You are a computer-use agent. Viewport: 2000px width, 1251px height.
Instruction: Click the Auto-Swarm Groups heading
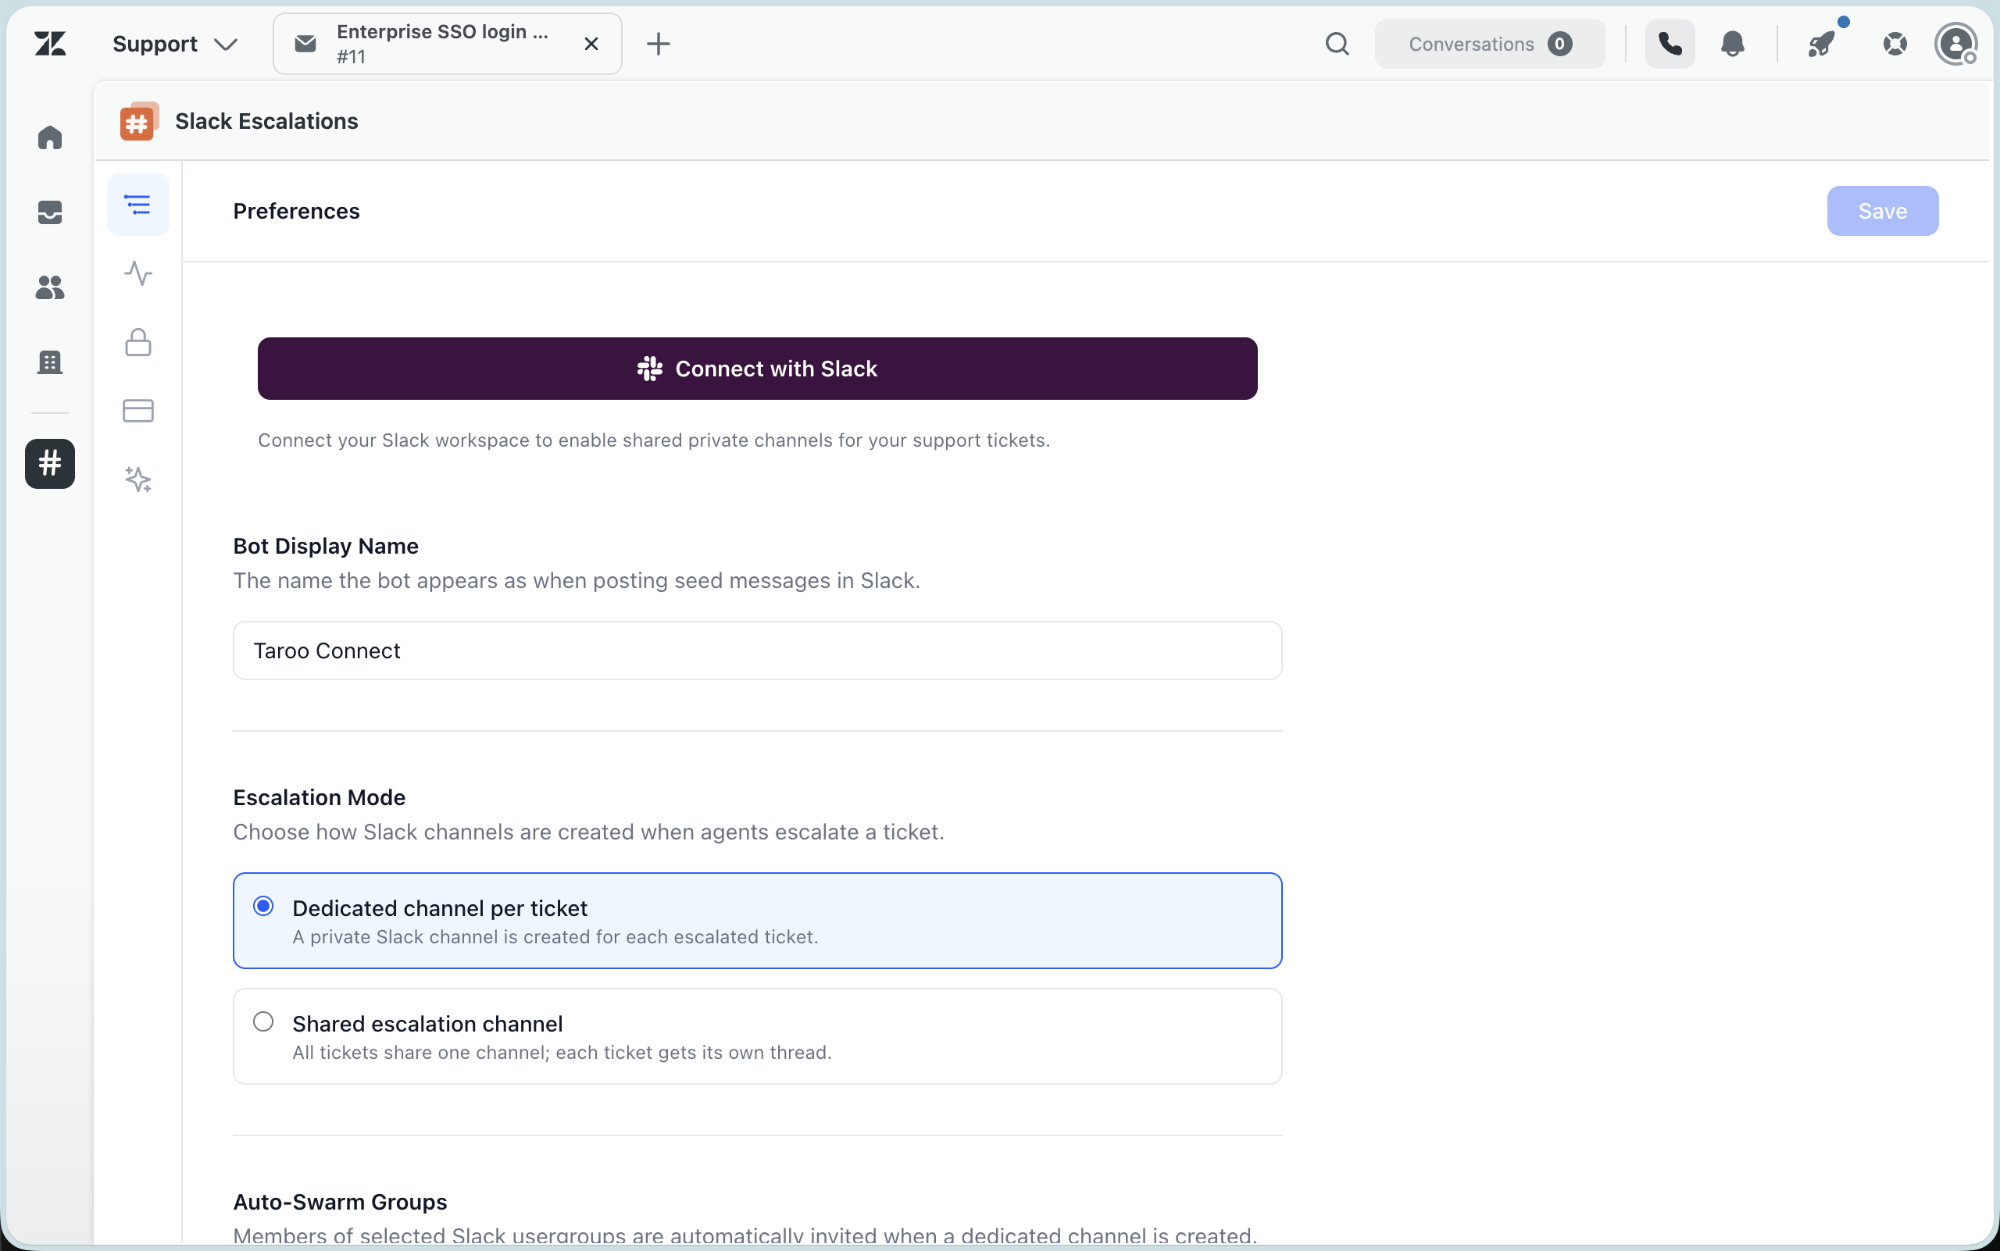[340, 1201]
